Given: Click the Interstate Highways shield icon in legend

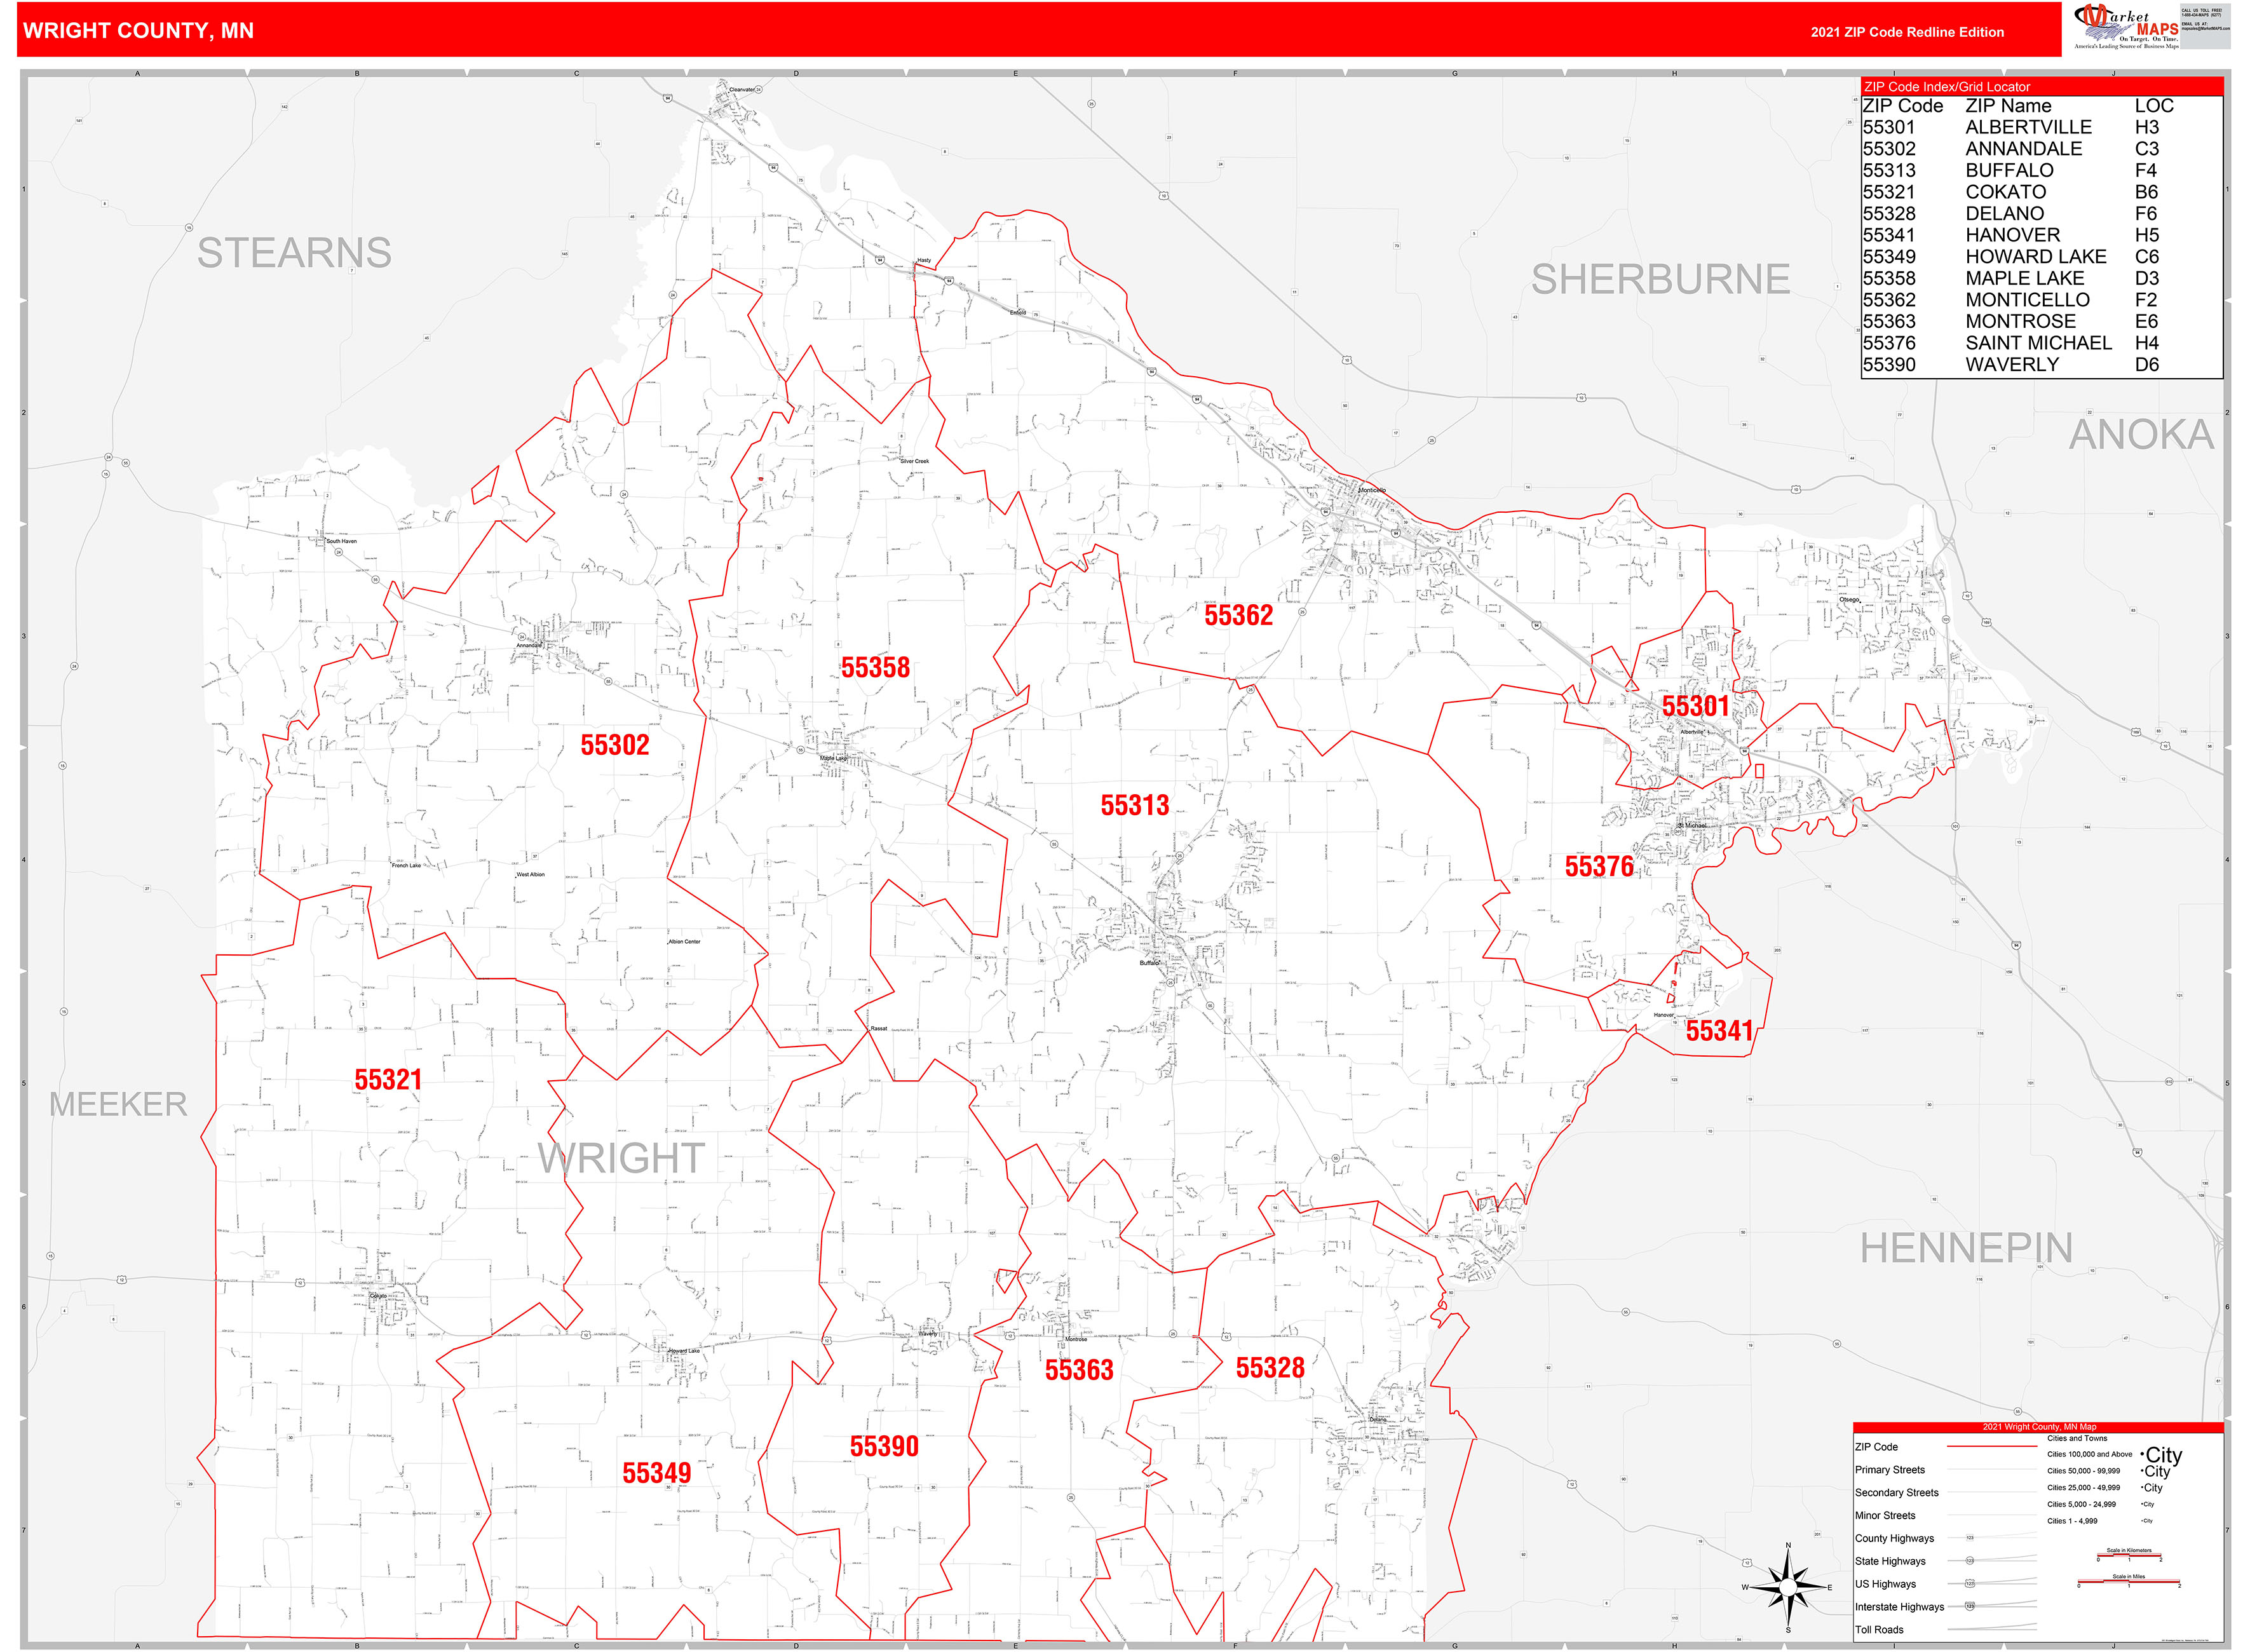Looking at the screenshot, I should point(1970,1607).
